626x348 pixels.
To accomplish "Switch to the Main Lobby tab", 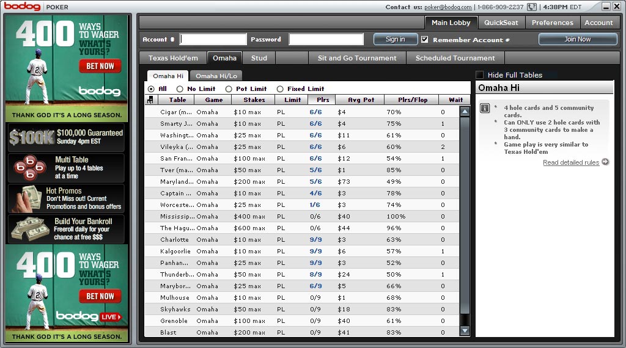I will click(x=451, y=23).
